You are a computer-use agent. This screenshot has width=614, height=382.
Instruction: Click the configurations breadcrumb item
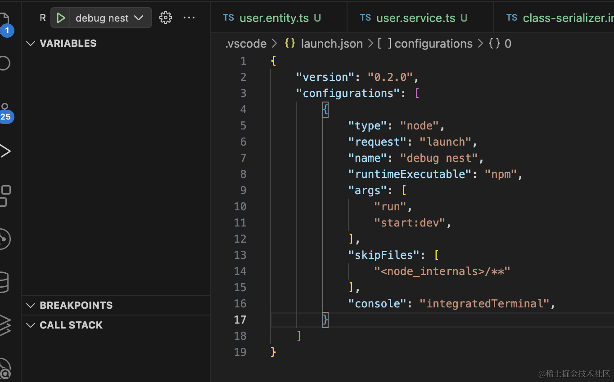(433, 44)
